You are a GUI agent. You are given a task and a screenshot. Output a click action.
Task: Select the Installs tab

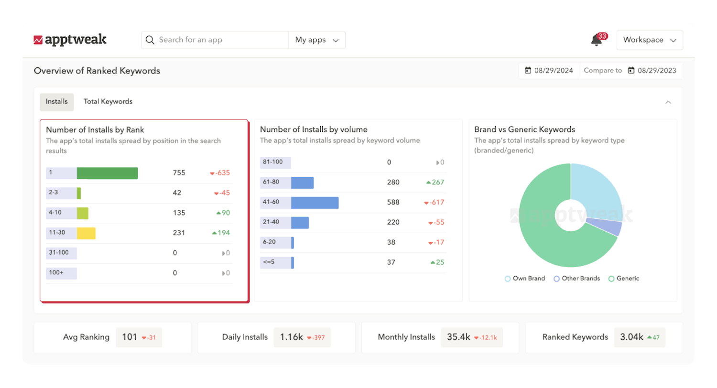(x=56, y=101)
